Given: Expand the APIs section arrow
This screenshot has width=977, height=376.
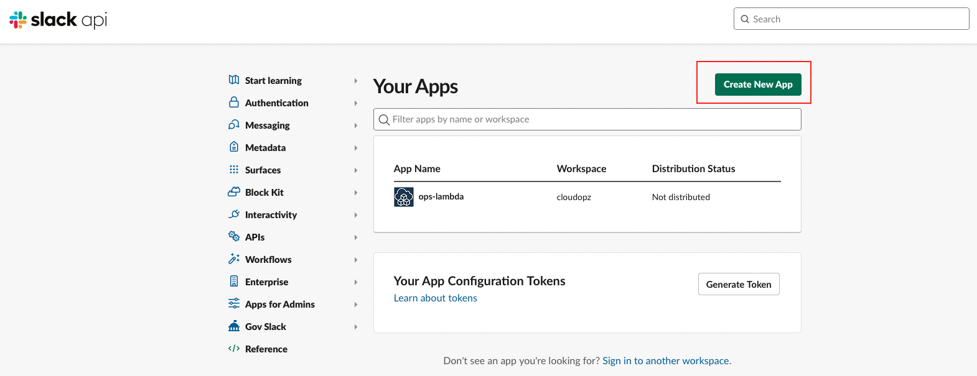Looking at the screenshot, I should tap(356, 237).
